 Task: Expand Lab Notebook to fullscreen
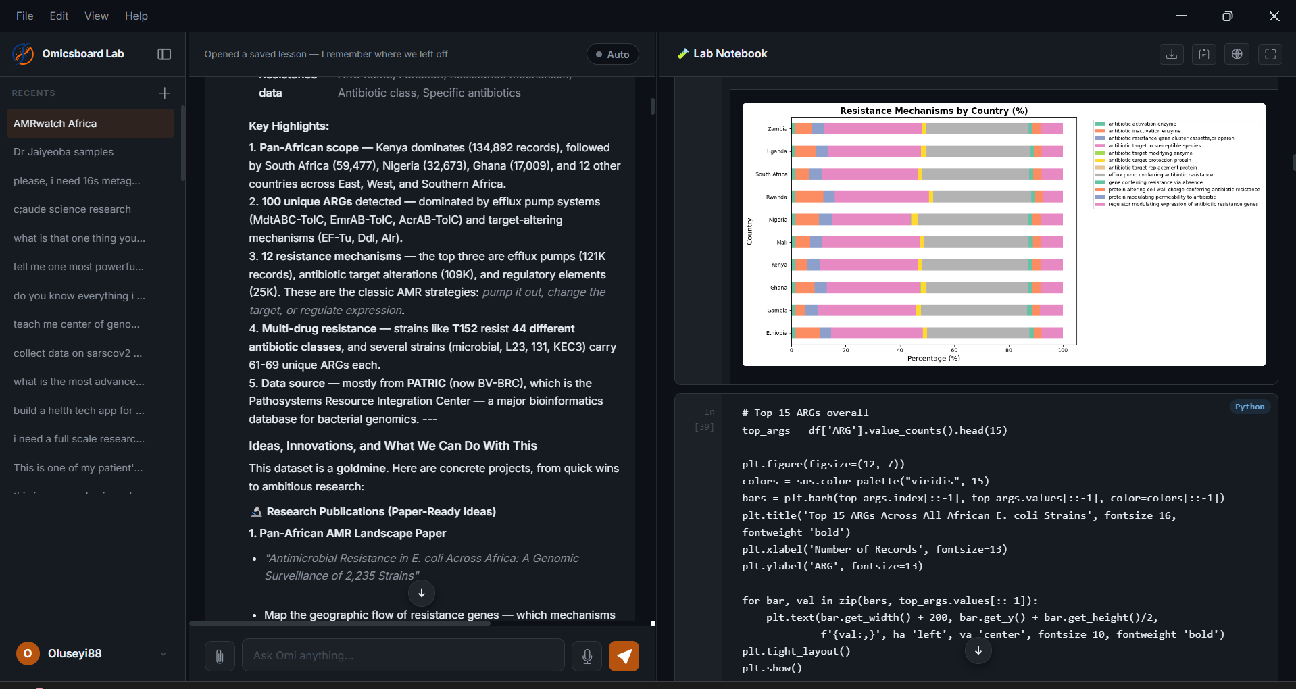point(1270,54)
